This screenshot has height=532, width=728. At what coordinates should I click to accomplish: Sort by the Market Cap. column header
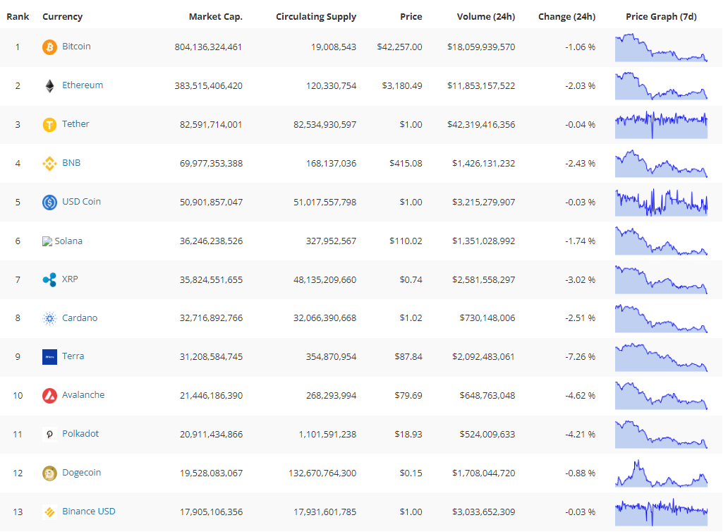coord(216,17)
